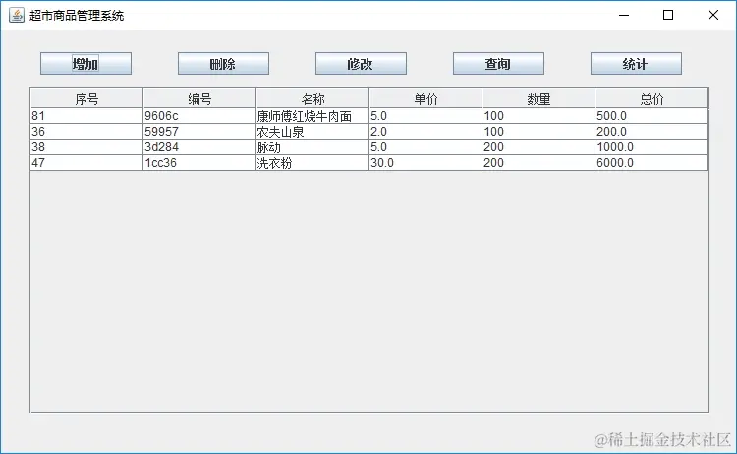This screenshot has width=737, height=454.
Task: Select the 脉动 name cell
Action: click(x=312, y=147)
